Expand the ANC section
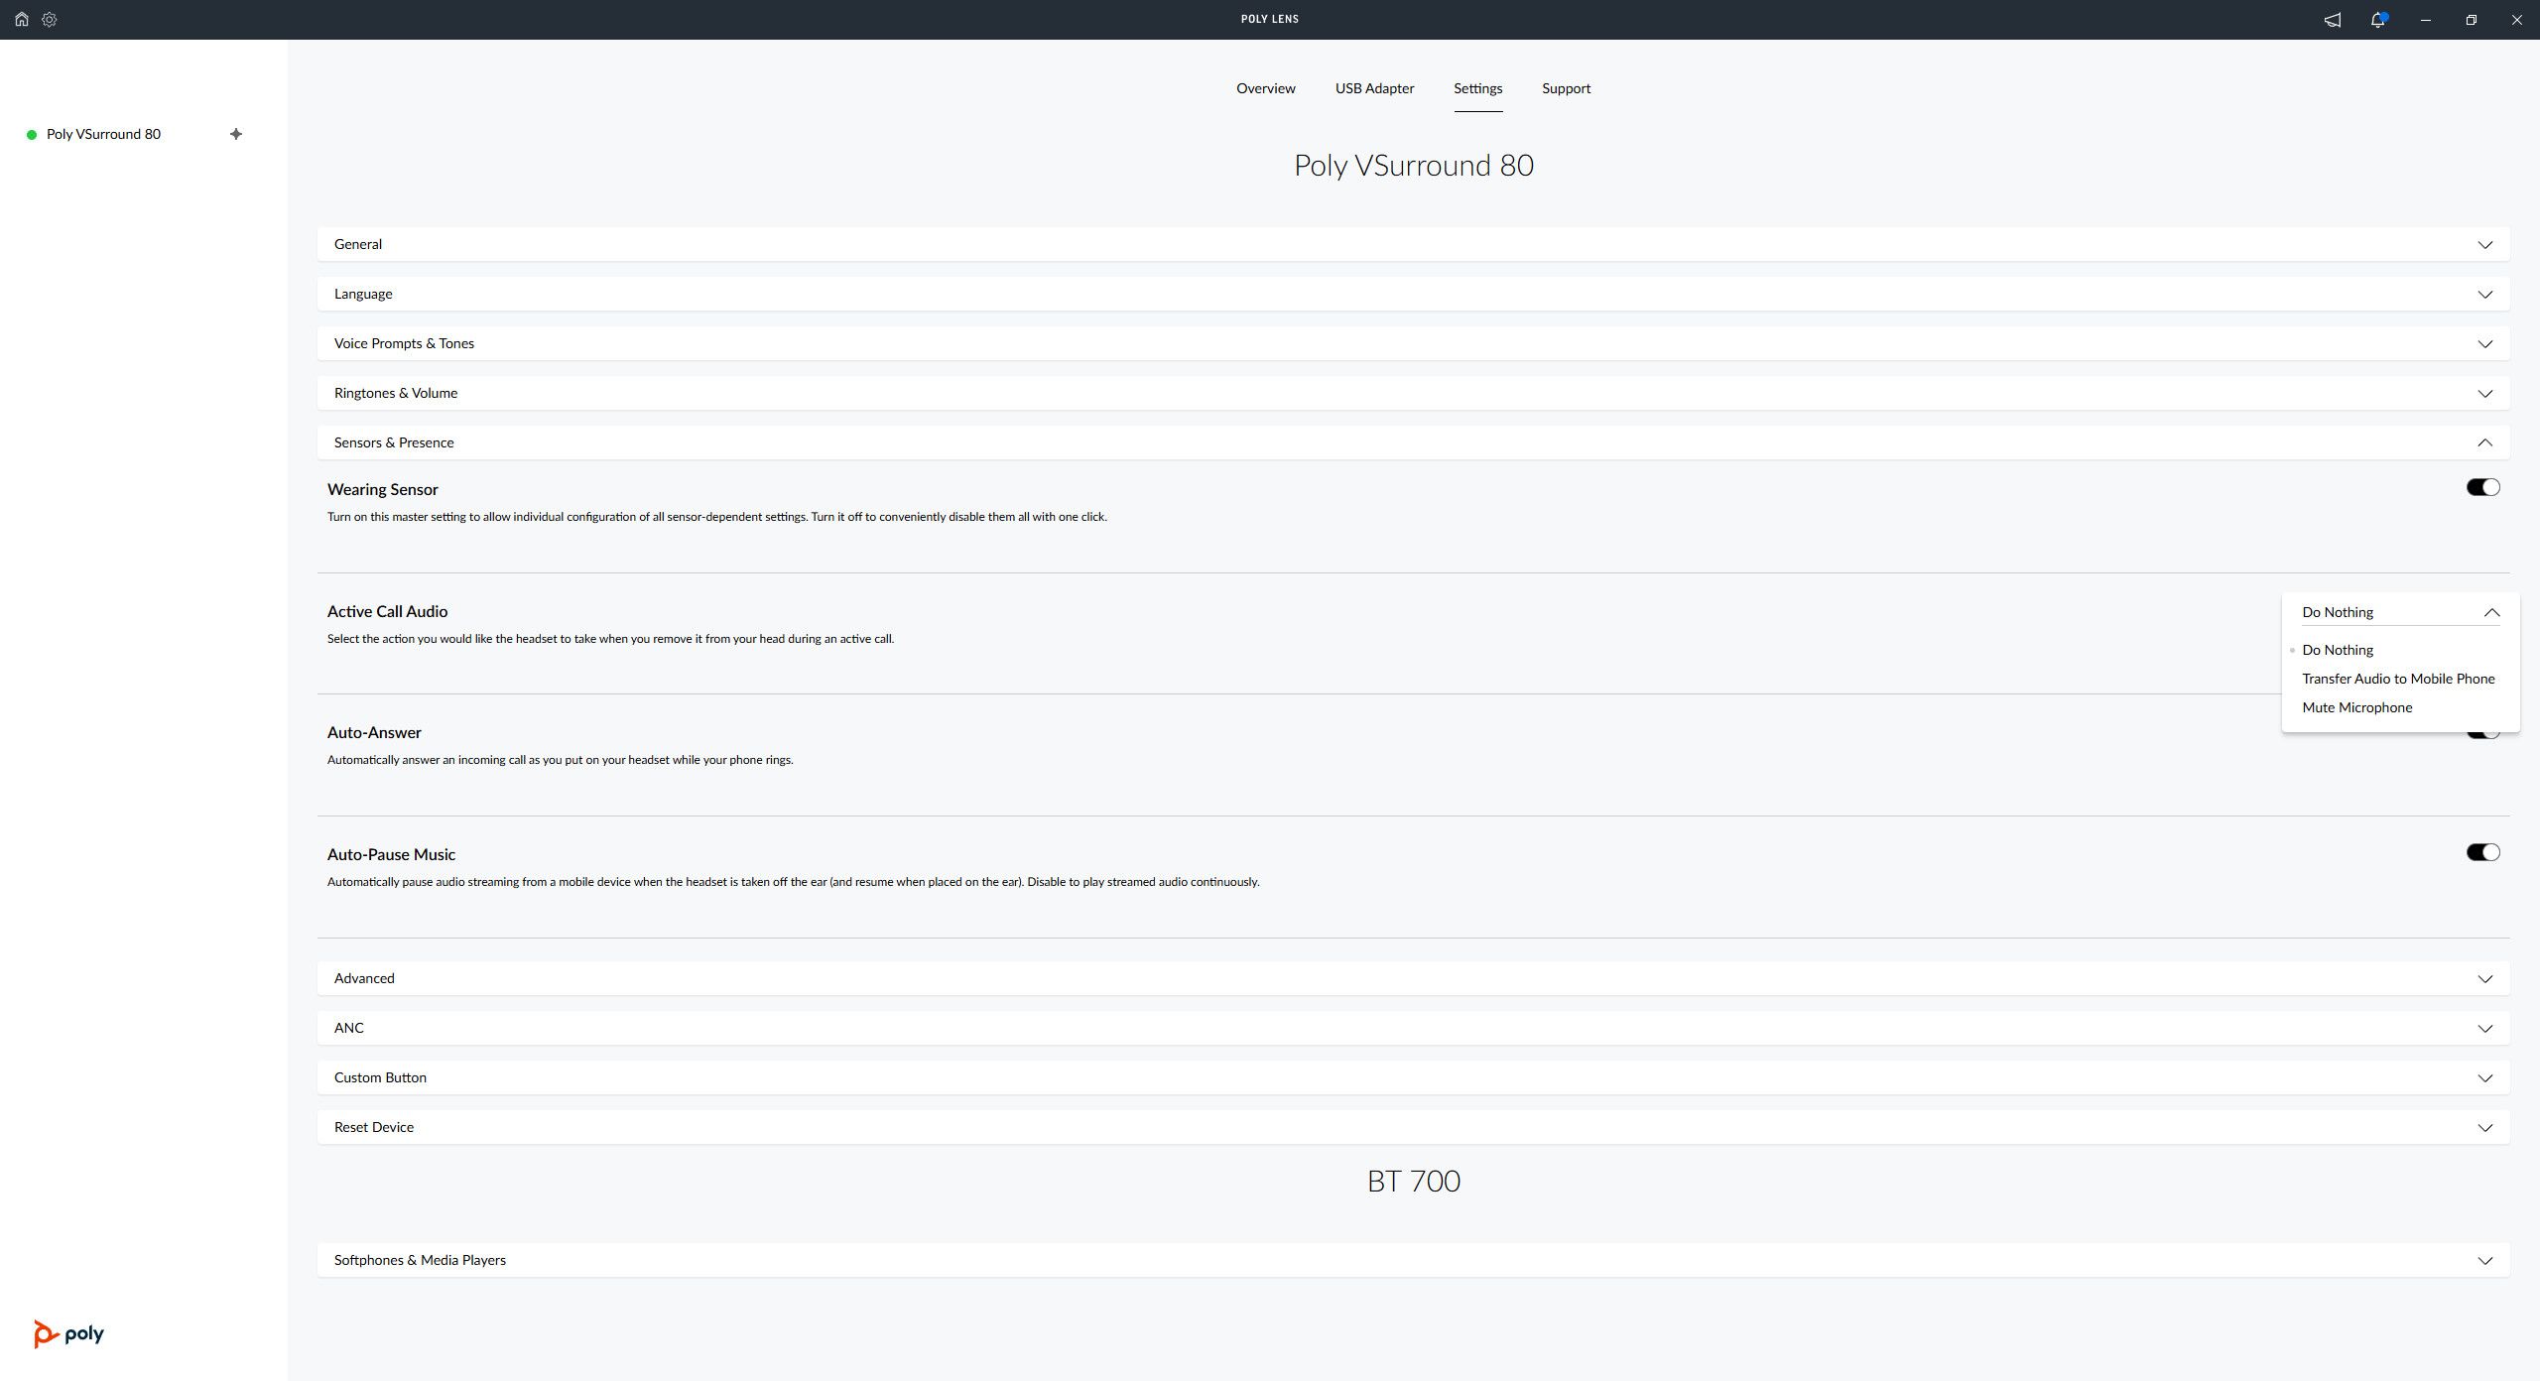Image resolution: width=2540 pixels, height=1381 pixels. point(2484,1029)
